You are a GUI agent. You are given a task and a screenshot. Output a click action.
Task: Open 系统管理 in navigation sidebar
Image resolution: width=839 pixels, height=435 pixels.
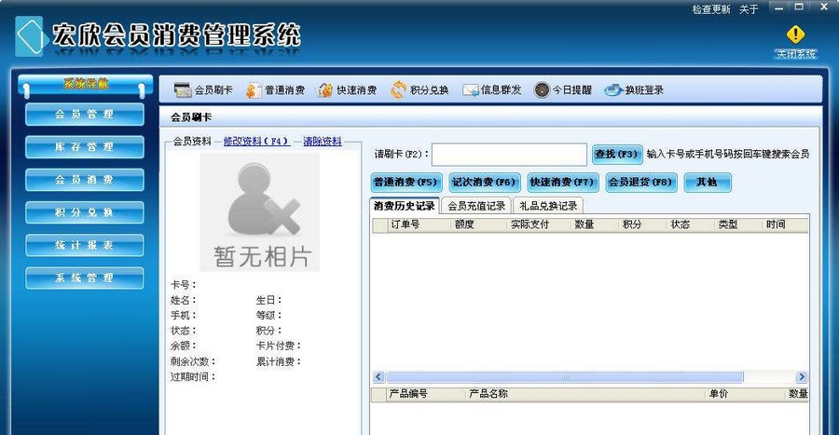[85, 278]
